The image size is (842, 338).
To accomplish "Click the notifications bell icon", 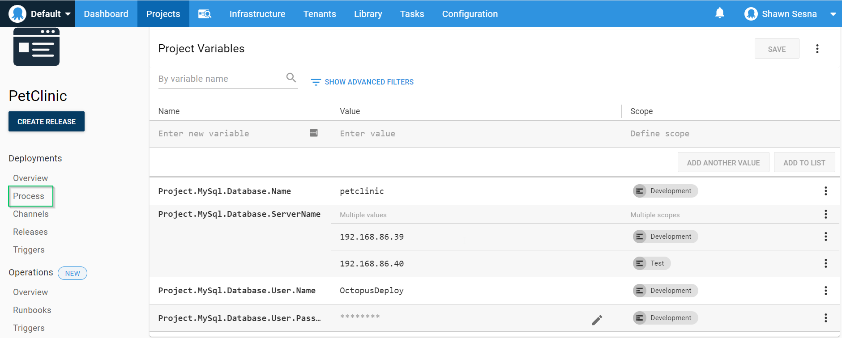I will (x=719, y=13).
